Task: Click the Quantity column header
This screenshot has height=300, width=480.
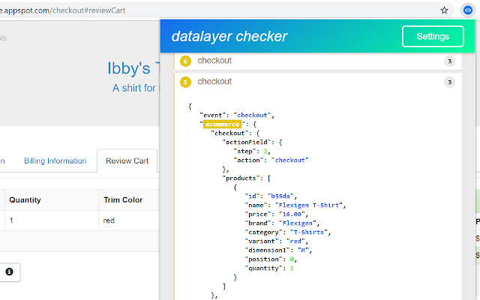Action: click(25, 200)
